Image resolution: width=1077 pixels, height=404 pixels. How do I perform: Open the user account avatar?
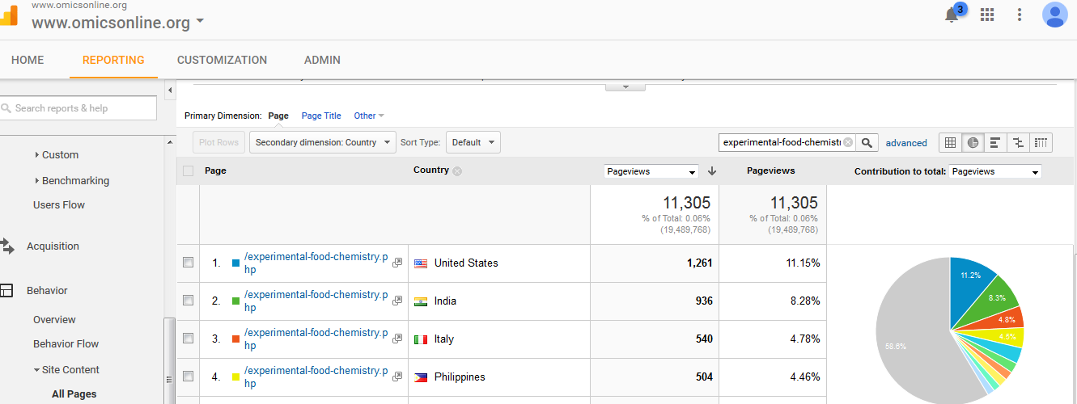point(1055,15)
